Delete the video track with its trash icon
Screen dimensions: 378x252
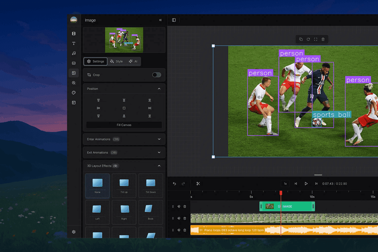[x=185, y=218]
